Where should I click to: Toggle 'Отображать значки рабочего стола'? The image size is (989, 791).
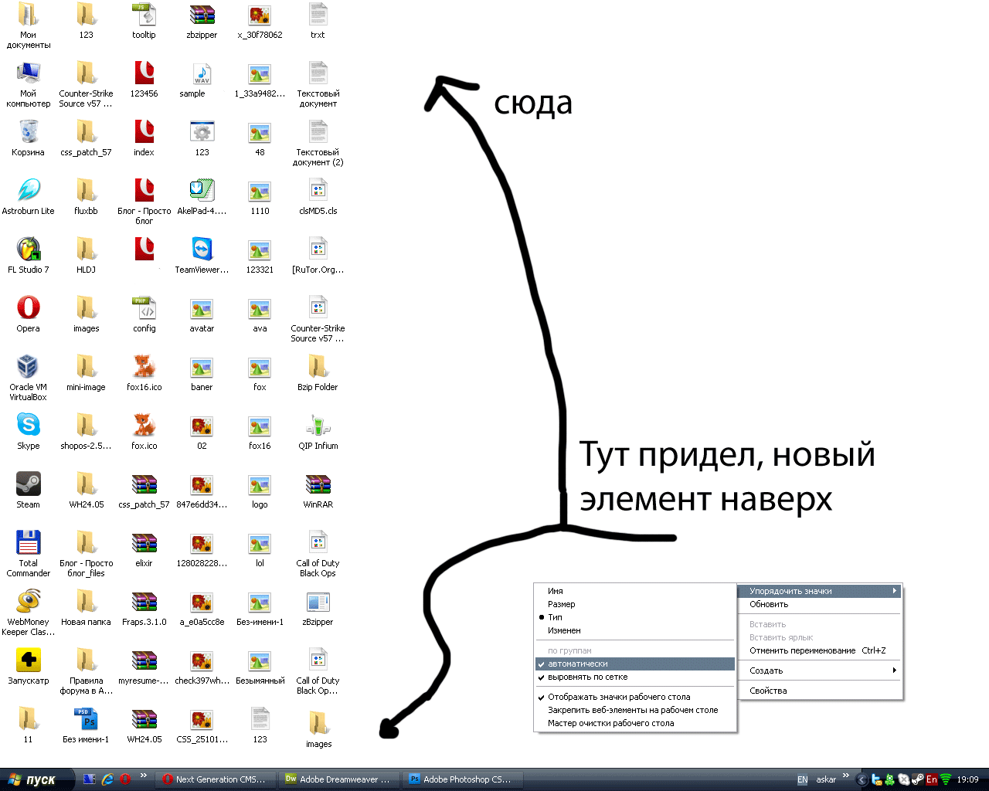(x=618, y=697)
